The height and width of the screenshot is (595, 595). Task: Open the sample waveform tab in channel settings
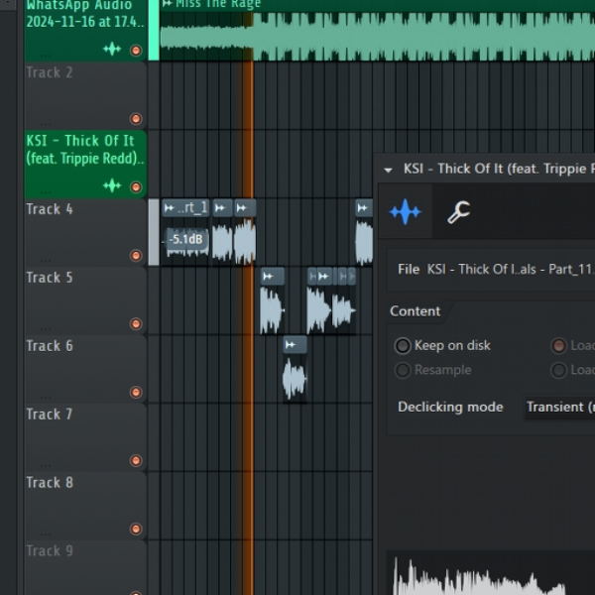pos(405,212)
